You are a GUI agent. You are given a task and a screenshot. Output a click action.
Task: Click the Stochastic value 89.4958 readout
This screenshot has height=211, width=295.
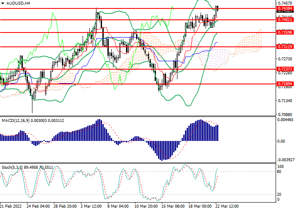point(31,167)
